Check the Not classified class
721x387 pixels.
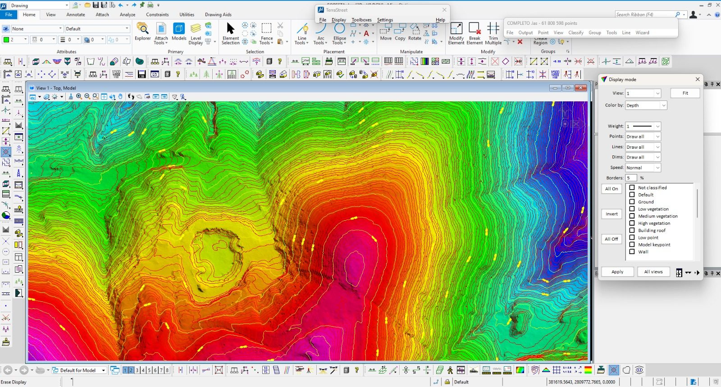pyautogui.click(x=632, y=187)
